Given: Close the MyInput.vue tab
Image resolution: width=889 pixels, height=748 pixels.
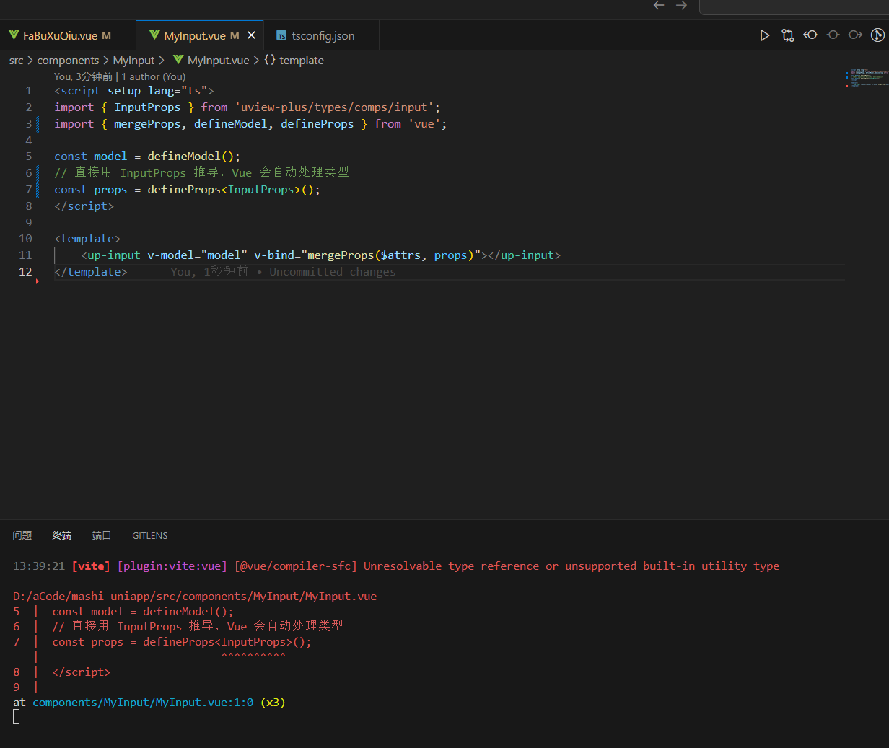Looking at the screenshot, I should [251, 35].
